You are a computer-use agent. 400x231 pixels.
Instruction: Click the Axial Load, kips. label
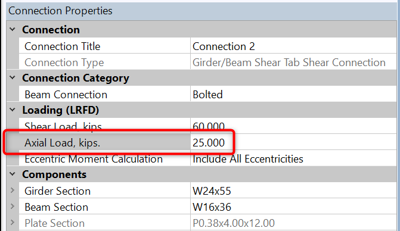(62, 143)
